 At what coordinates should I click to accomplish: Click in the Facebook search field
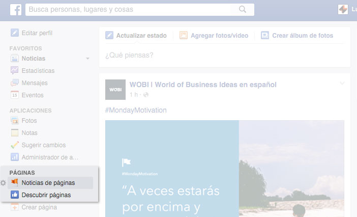[x=127, y=10]
